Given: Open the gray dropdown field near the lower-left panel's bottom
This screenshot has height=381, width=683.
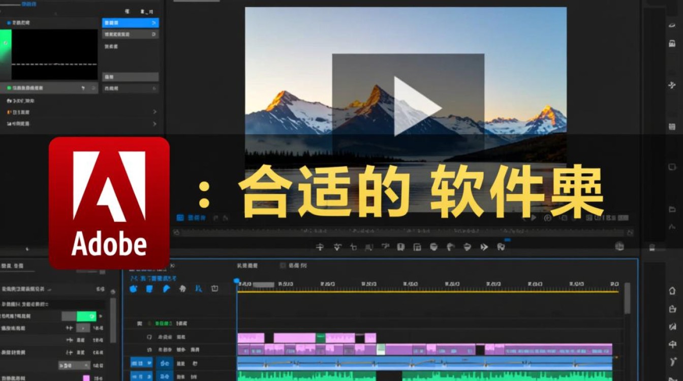Looking at the screenshot, I should 74,365.
